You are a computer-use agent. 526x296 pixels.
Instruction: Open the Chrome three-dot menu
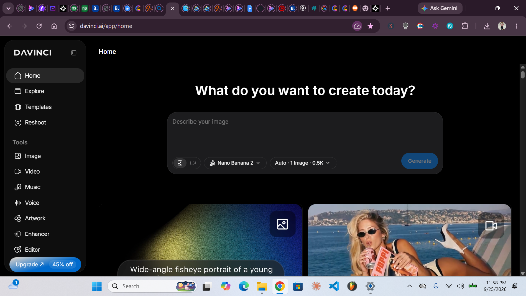(516, 26)
